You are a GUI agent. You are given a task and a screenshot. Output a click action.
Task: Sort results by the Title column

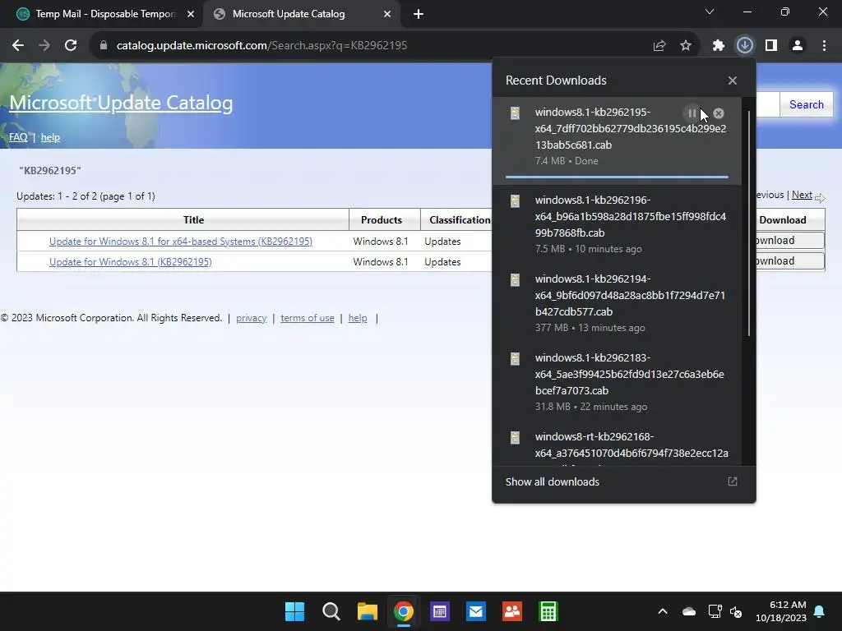click(183, 220)
